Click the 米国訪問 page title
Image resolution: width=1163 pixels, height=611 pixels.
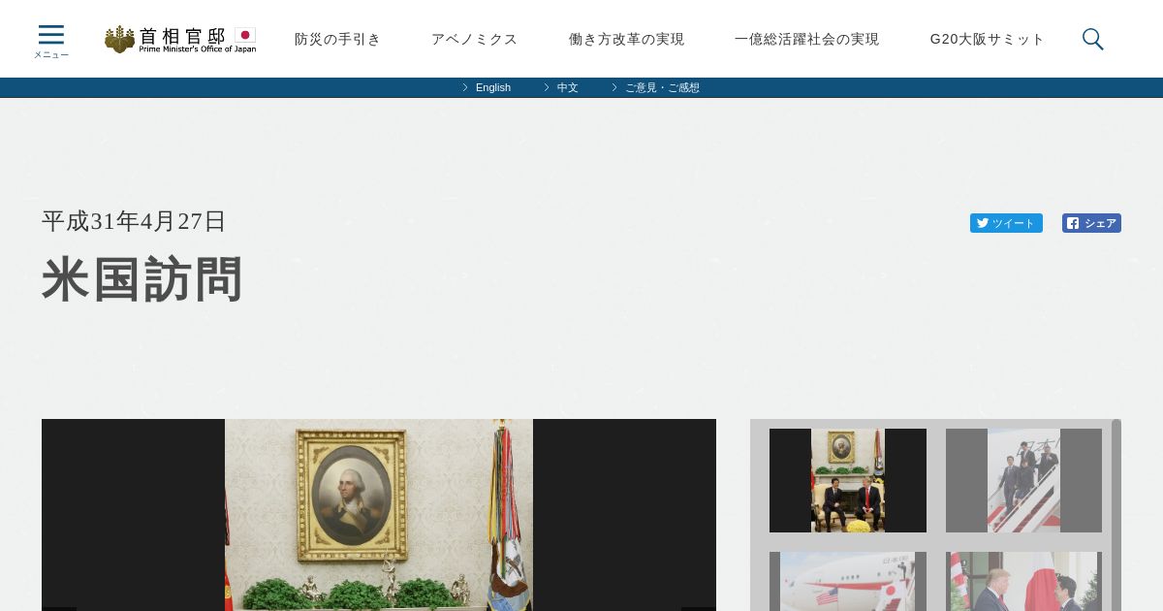coord(142,279)
